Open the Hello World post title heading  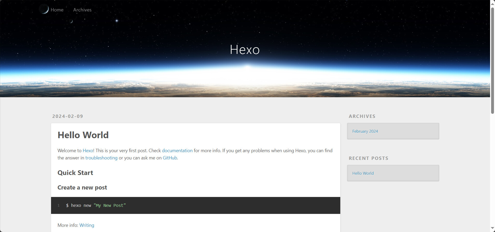coord(83,135)
